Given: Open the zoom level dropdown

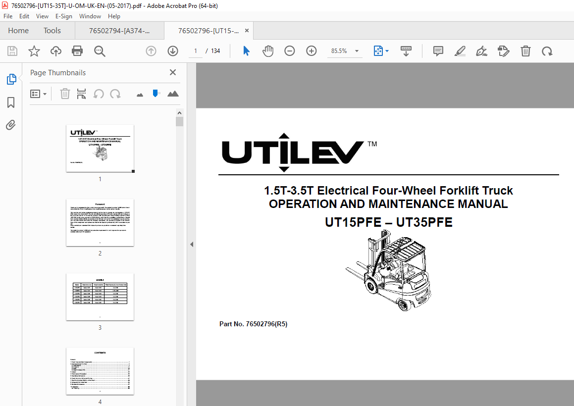Looking at the screenshot, I should click(x=357, y=51).
